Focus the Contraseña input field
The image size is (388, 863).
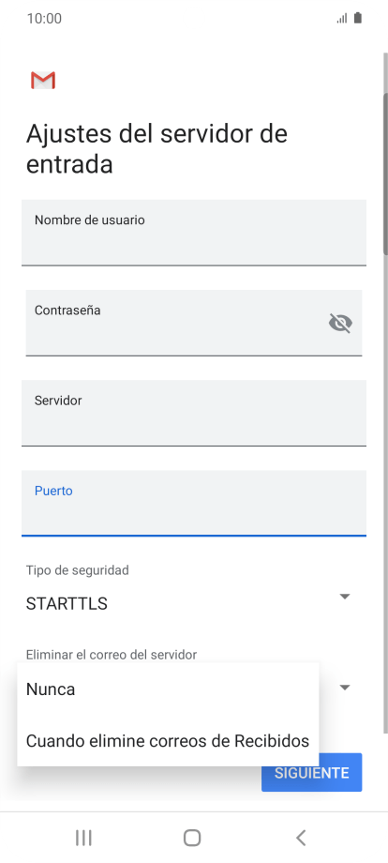pos(194,323)
